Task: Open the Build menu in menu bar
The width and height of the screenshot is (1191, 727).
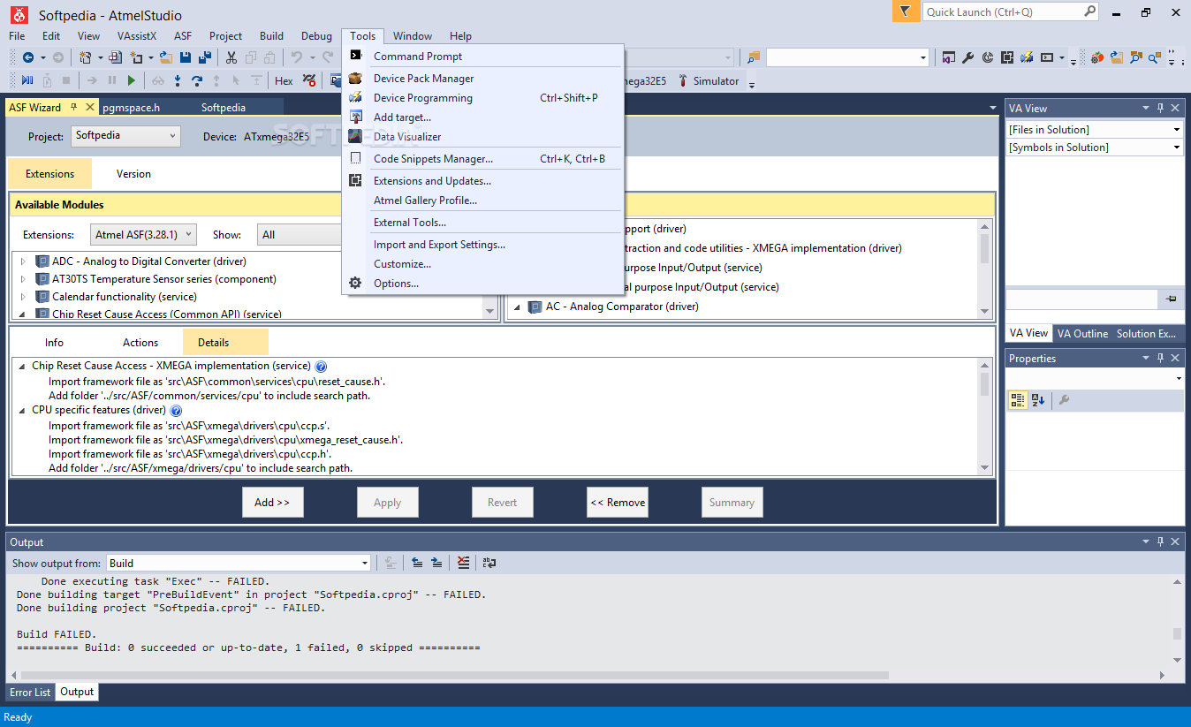Action: point(271,36)
